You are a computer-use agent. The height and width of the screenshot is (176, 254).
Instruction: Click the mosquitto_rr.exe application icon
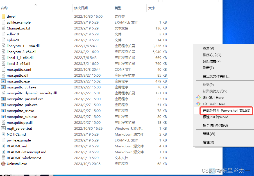point(3,111)
